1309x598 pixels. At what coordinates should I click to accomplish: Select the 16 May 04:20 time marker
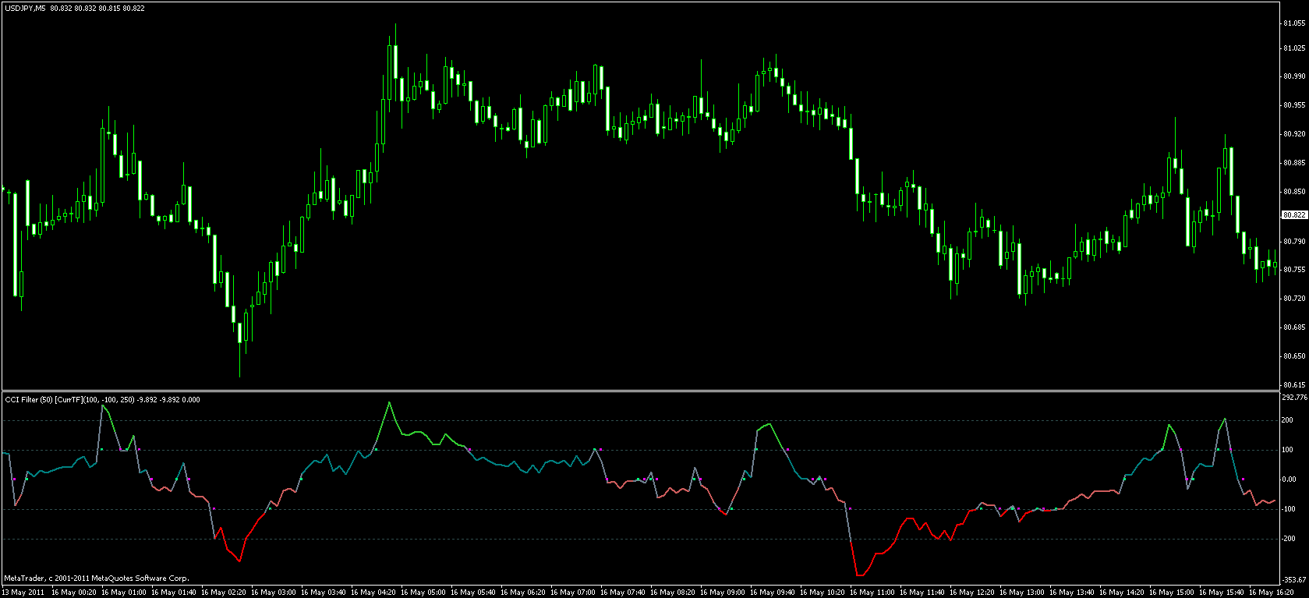click(x=375, y=593)
